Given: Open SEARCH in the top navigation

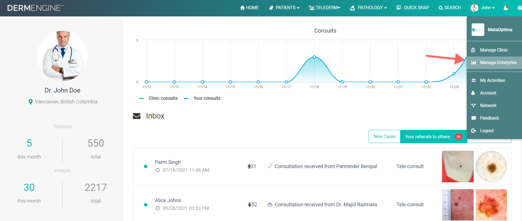Looking at the screenshot, I should 450,8.
